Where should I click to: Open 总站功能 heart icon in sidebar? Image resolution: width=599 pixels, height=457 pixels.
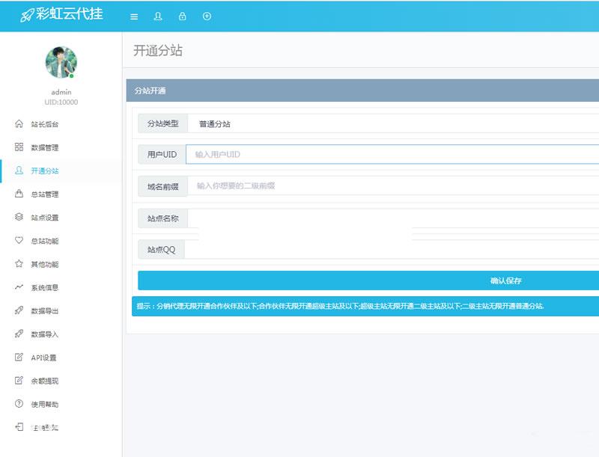[19, 240]
